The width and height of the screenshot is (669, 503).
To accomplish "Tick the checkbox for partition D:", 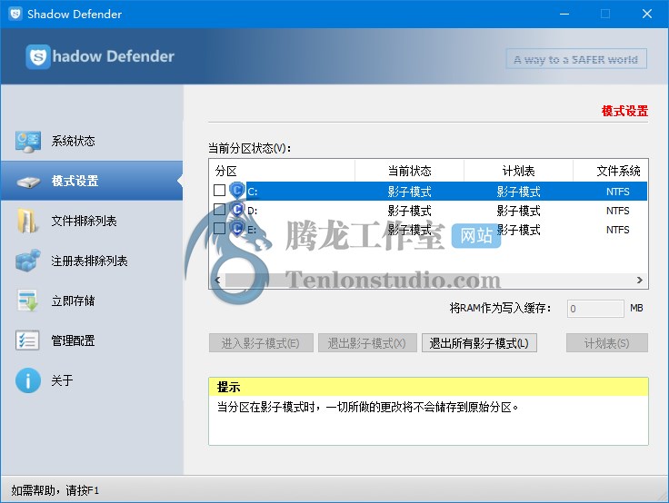I will pos(219,210).
